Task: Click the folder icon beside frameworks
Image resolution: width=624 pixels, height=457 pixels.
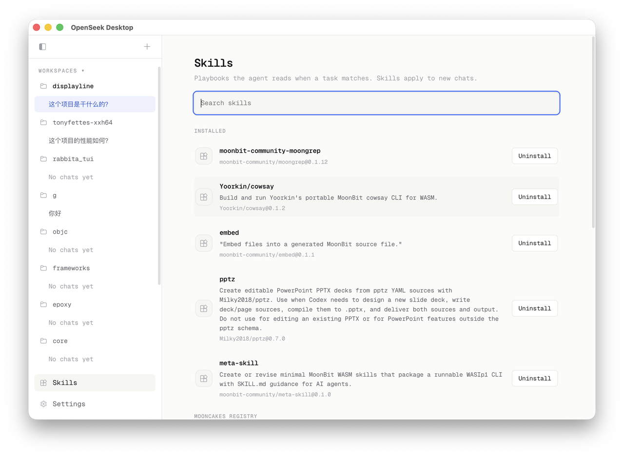Action: click(43, 268)
